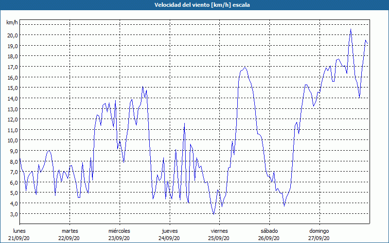Click the '9,0' y-axis value
The width and height of the screenshot is (389, 243).
coord(14,151)
